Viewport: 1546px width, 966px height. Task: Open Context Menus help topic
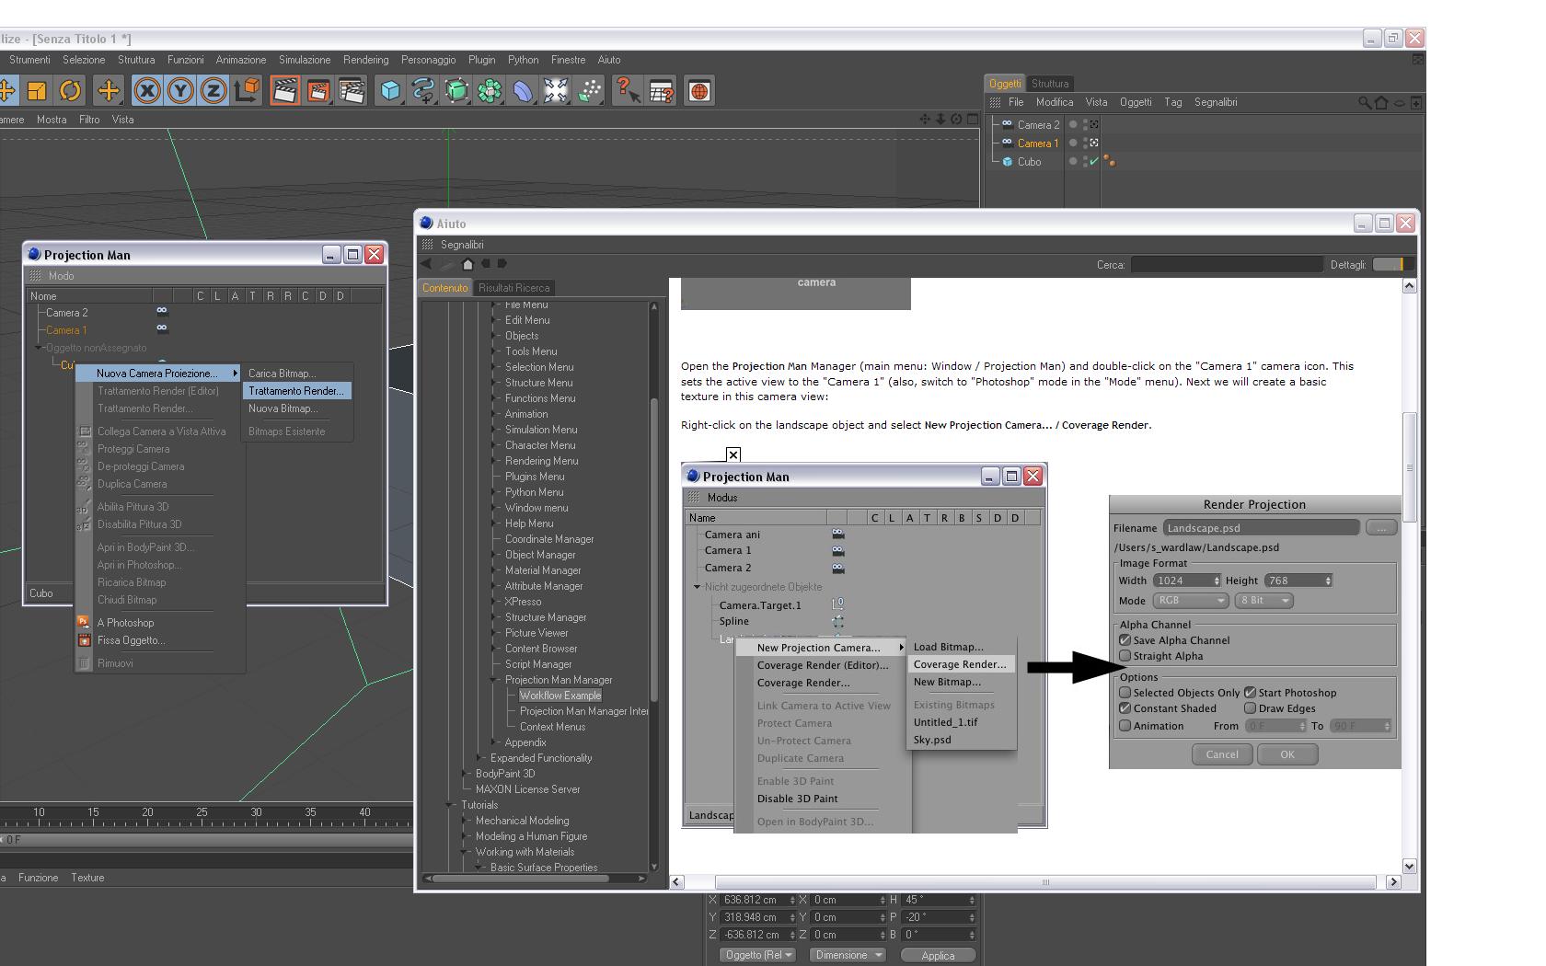(x=552, y=727)
